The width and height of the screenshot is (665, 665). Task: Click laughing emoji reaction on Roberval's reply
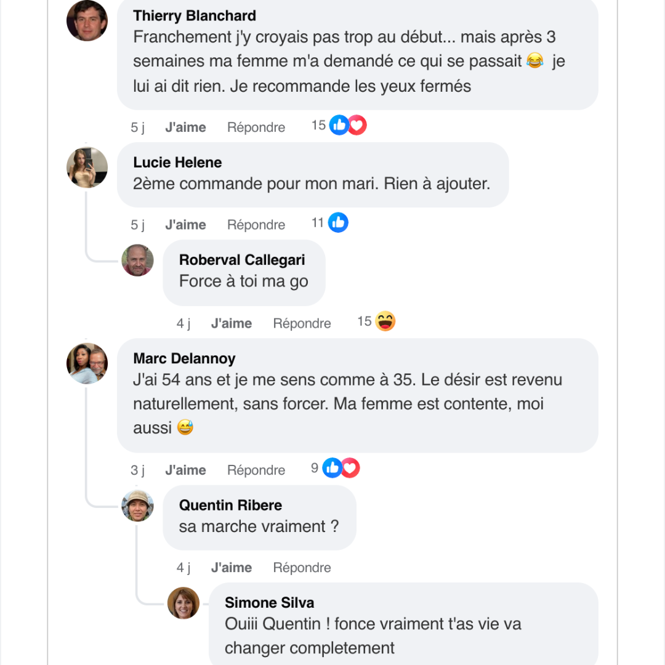coord(385,321)
